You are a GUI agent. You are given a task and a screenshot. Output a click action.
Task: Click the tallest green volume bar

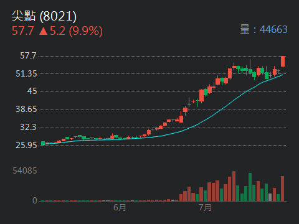click(250, 187)
